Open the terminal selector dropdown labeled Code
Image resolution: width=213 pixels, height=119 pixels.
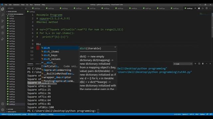click(183, 64)
